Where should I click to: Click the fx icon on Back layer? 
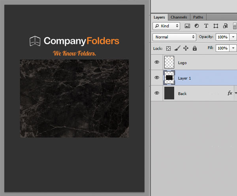click(x=230, y=93)
